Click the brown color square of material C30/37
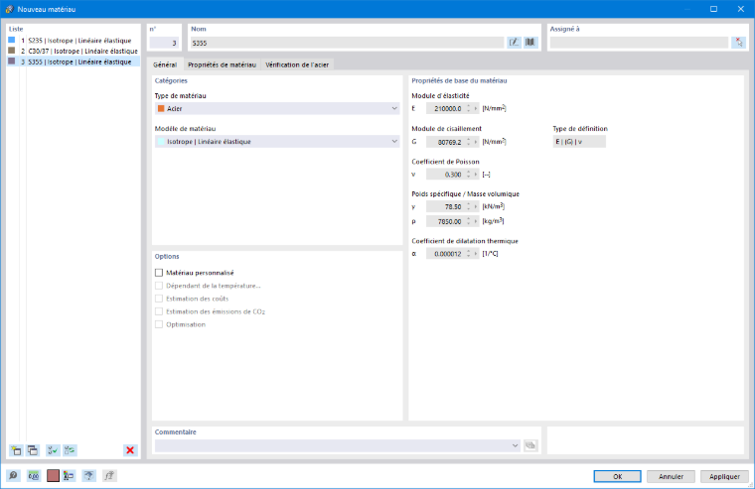Image resolution: width=755 pixels, height=489 pixels. coord(12,51)
